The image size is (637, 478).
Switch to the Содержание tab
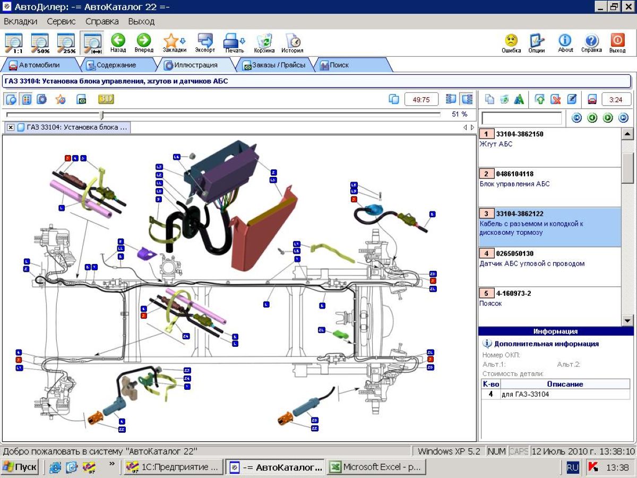click(116, 65)
